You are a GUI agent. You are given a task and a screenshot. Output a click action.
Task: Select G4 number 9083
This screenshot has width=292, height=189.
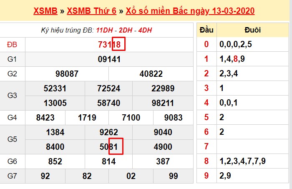(173, 118)
